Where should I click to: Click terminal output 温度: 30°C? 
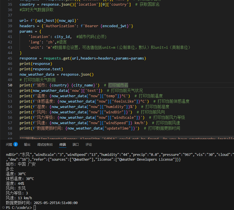[x=16, y=174]
